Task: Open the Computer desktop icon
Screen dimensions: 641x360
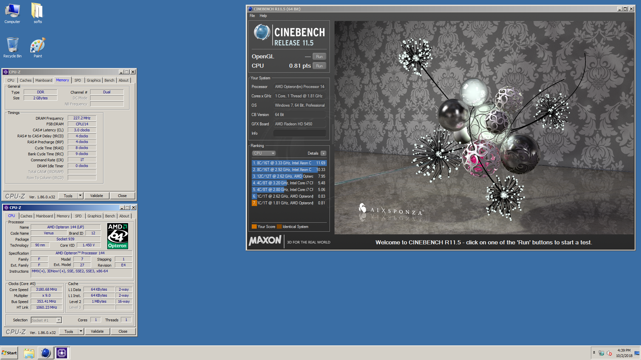Action: pos(12,13)
